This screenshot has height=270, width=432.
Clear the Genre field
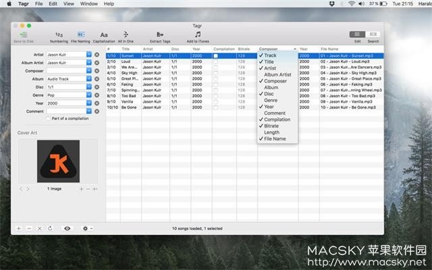coord(97,95)
